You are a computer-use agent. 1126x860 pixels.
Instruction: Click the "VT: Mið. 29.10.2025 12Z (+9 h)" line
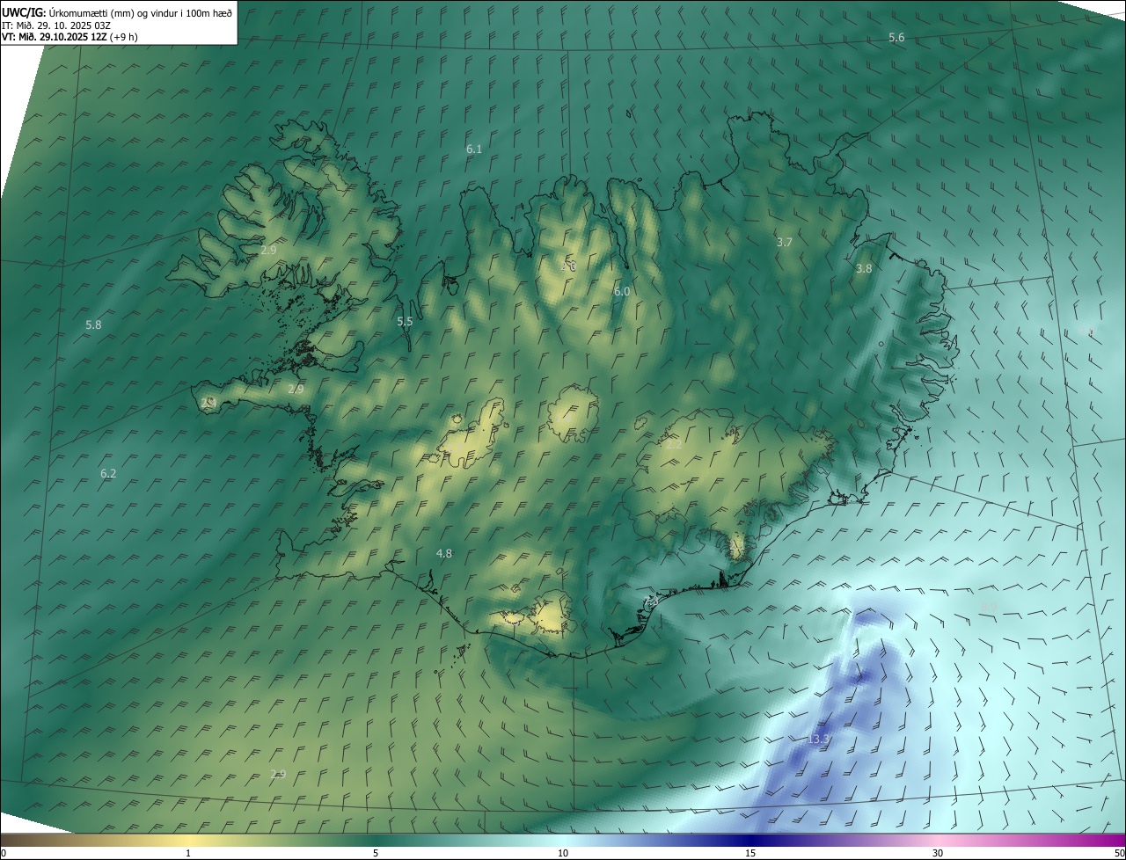70,37
